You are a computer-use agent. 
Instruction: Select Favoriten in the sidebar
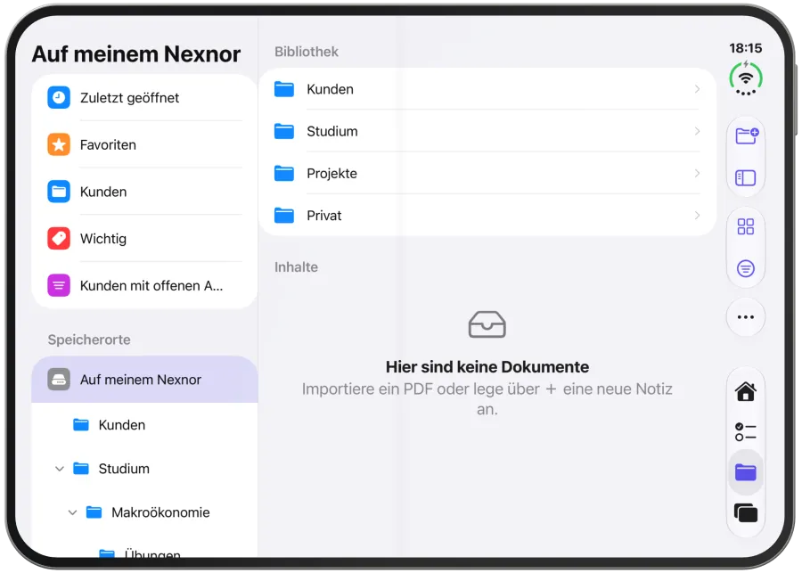144,144
